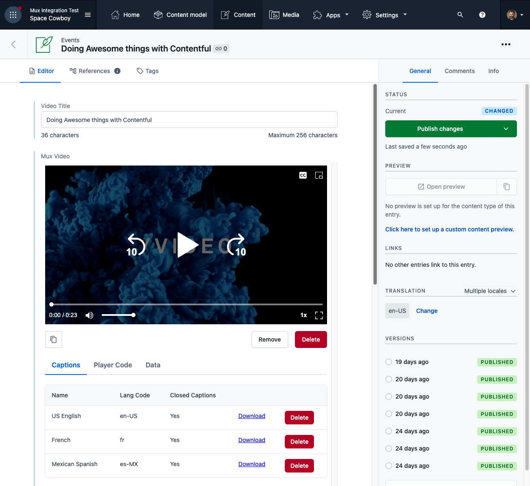Viewport: 530px width, 486px height.
Task: Open the three-dot entry actions menu
Action: [x=506, y=44]
